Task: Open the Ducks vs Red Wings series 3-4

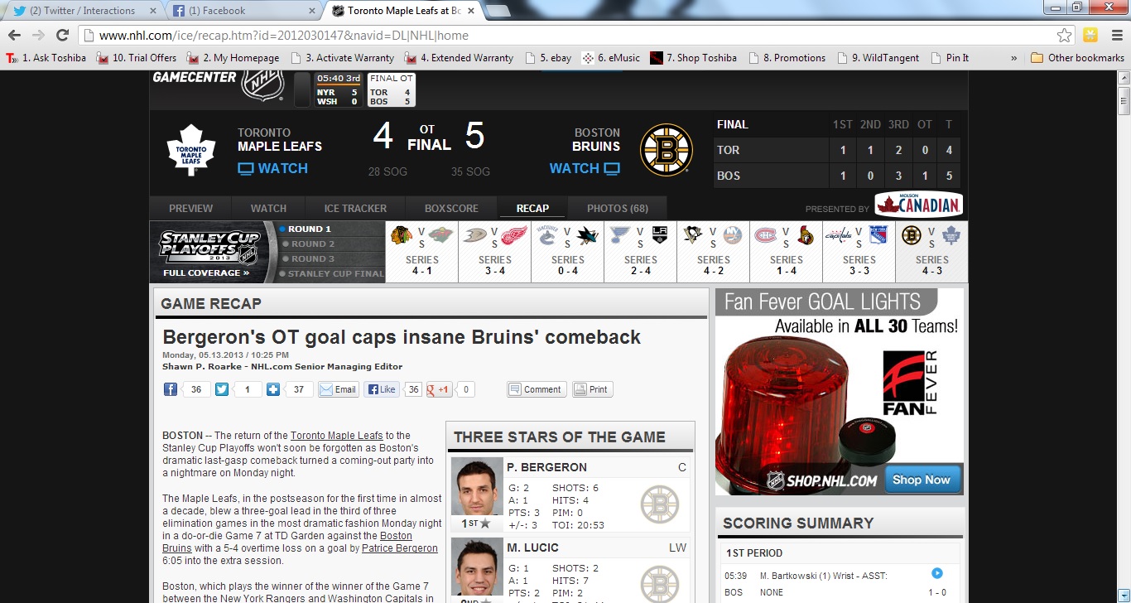Action: point(495,252)
